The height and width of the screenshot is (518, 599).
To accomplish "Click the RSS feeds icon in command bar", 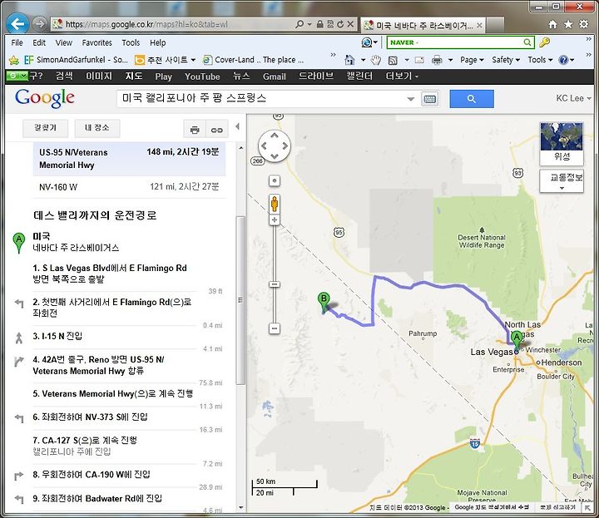I will [x=393, y=60].
